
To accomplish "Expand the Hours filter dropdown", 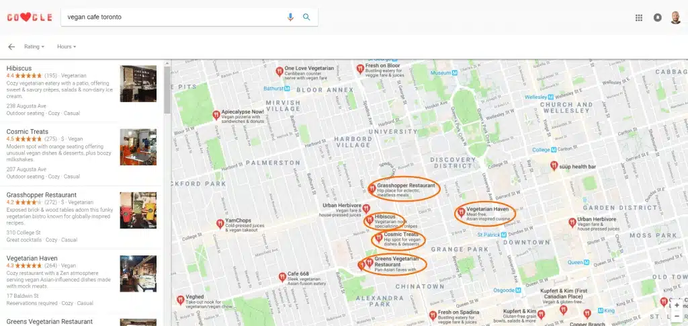I will pos(66,46).
